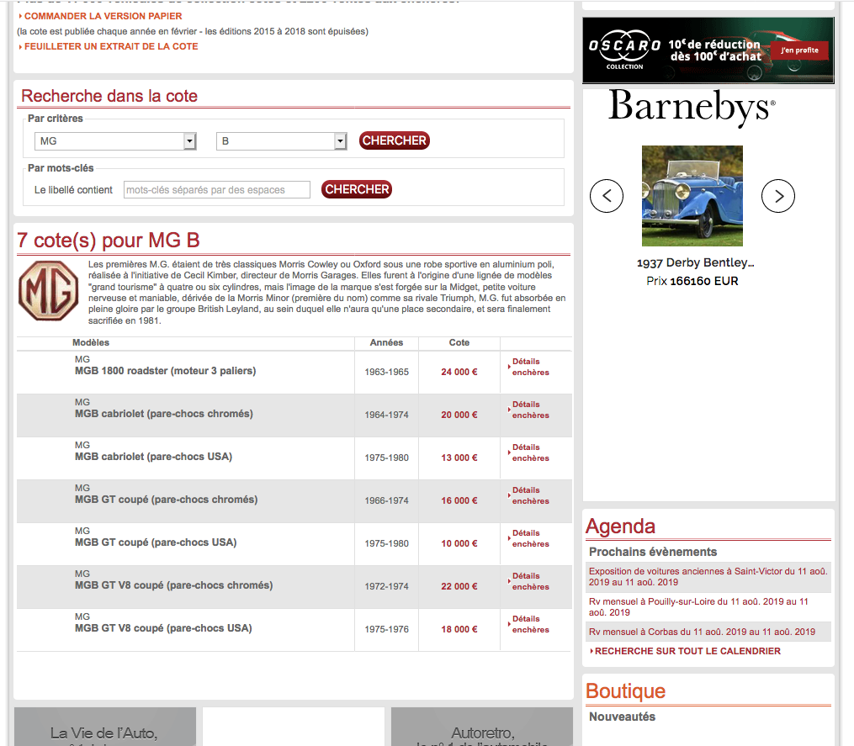Open the B model dropdown
Image resolution: width=854 pixels, height=746 pixels.
tap(282, 141)
